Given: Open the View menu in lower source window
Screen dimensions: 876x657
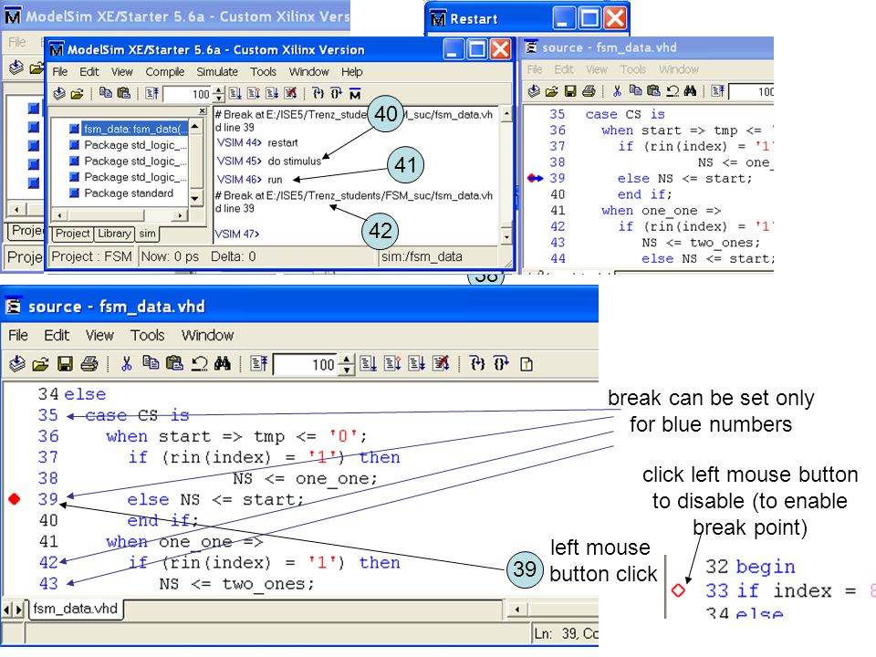Looking at the screenshot, I should tap(99, 335).
